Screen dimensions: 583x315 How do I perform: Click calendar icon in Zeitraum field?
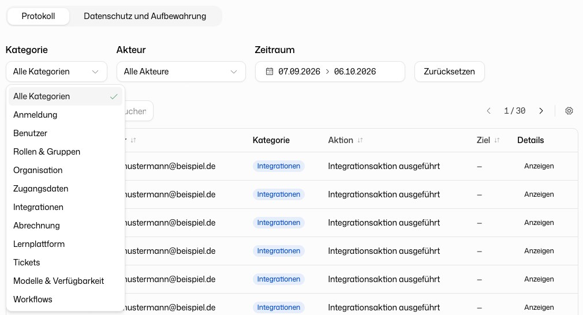click(x=270, y=72)
